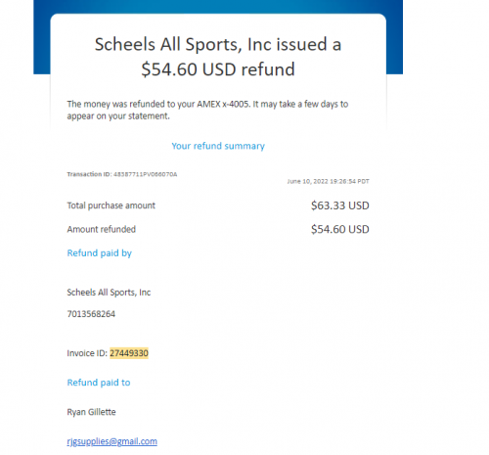The height and width of the screenshot is (455, 489).
Task: Click the $63.33 USD total purchase amount
Action: [x=340, y=205]
